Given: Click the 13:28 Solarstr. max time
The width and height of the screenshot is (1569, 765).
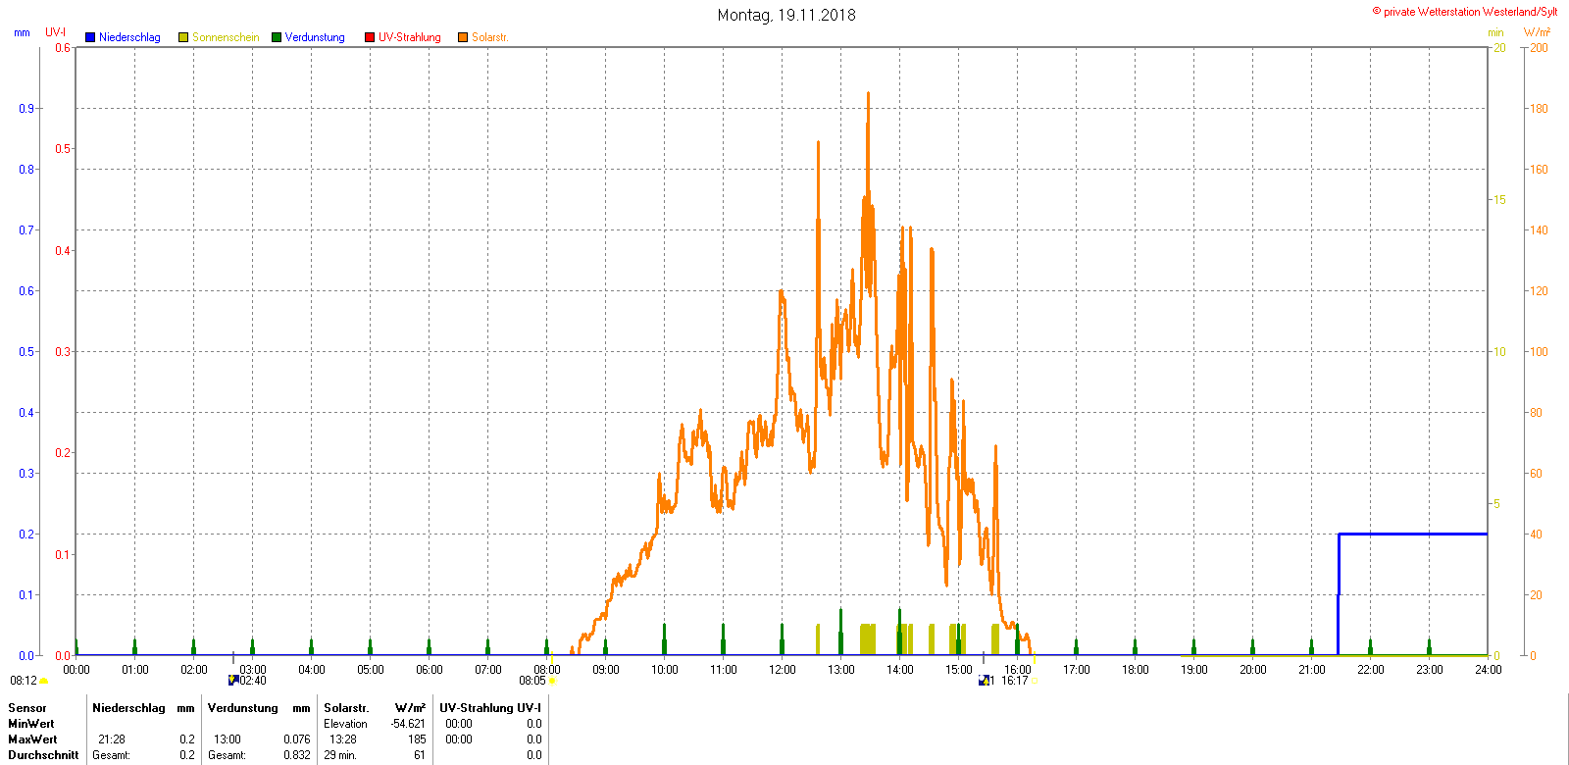Looking at the screenshot, I should 343,739.
